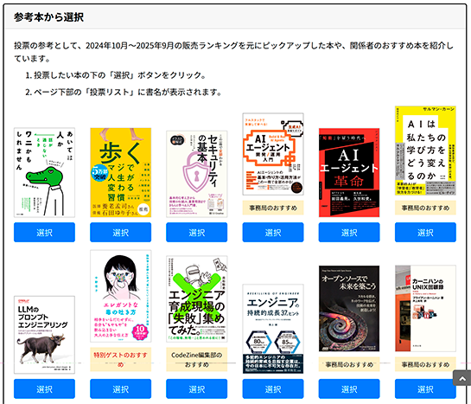This screenshot has width=471, height=404.
Task: Click 選択 under LLMのプロンプトエンジニアリング
Action: [x=44, y=389]
